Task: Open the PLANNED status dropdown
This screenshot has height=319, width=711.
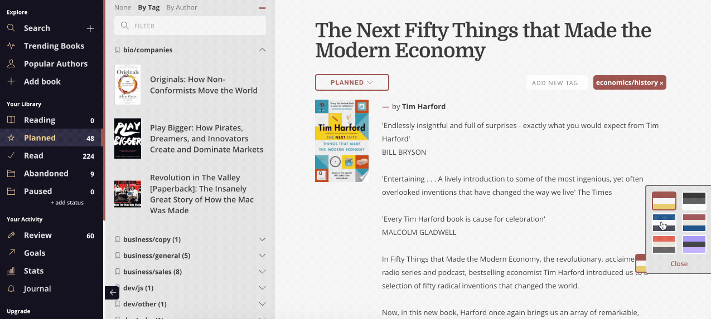Action: coord(352,82)
